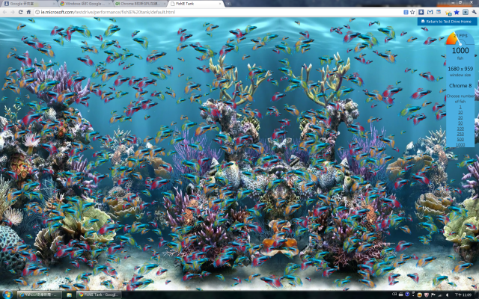
Task: Open the download extension icon with down arrow
Action: [421, 12]
